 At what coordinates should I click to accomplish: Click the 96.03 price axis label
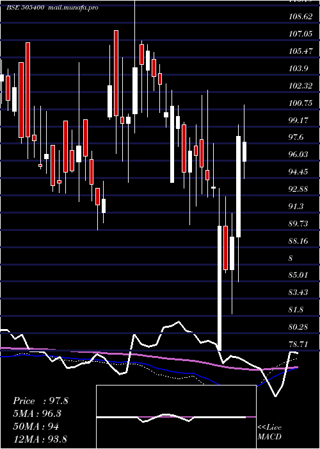pyautogui.click(x=299, y=155)
